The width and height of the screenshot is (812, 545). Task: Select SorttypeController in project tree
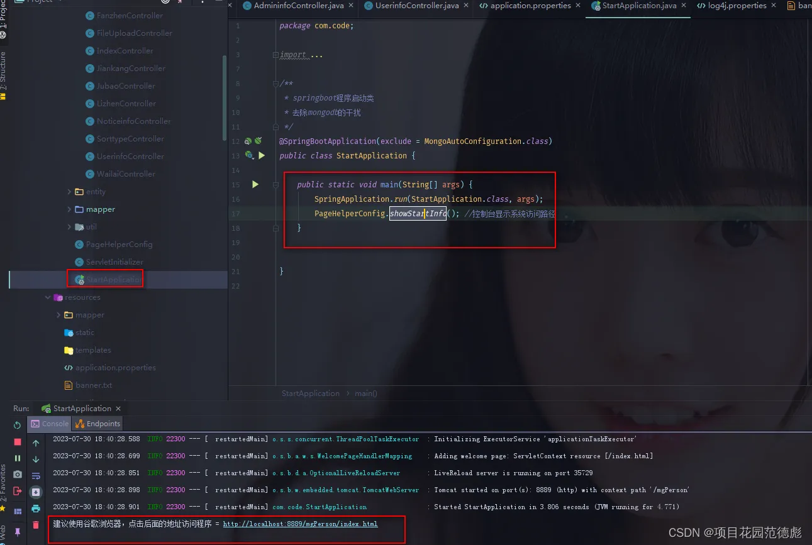(125, 139)
